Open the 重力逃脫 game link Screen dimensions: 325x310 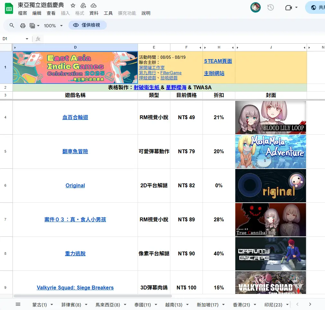pyautogui.click(x=75, y=253)
